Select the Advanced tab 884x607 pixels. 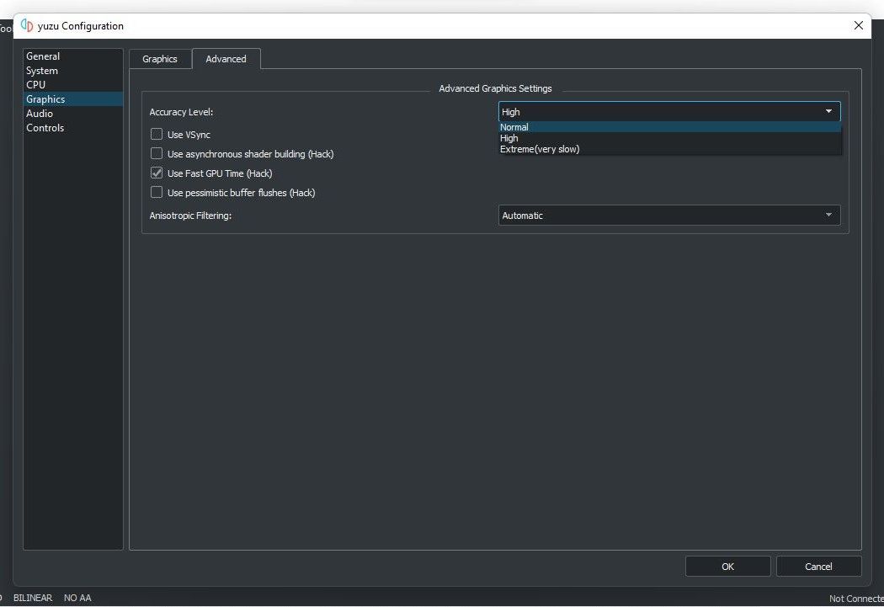click(x=226, y=58)
